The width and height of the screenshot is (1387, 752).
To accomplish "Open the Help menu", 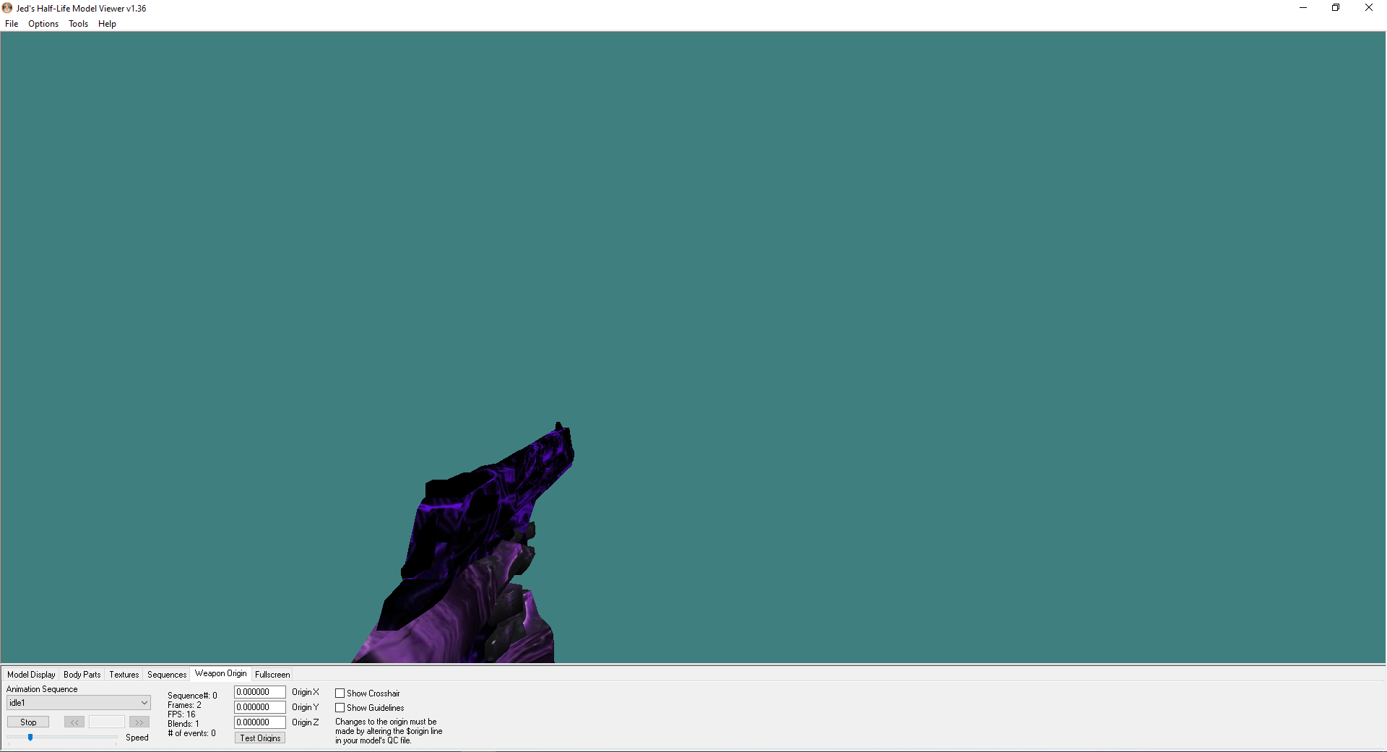I will [x=107, y=24].
